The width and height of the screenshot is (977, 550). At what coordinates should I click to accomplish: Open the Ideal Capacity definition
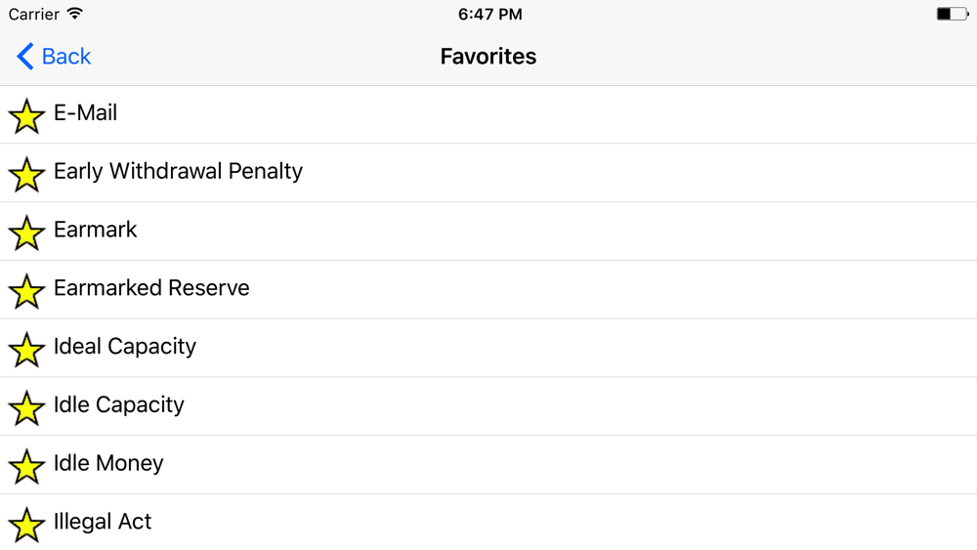pyautogui.click(x=488, y=348)
